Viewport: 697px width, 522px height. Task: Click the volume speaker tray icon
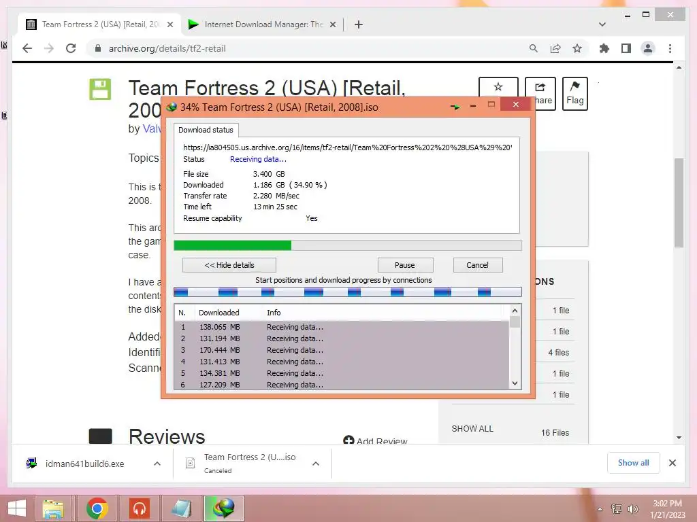[632, 509]
